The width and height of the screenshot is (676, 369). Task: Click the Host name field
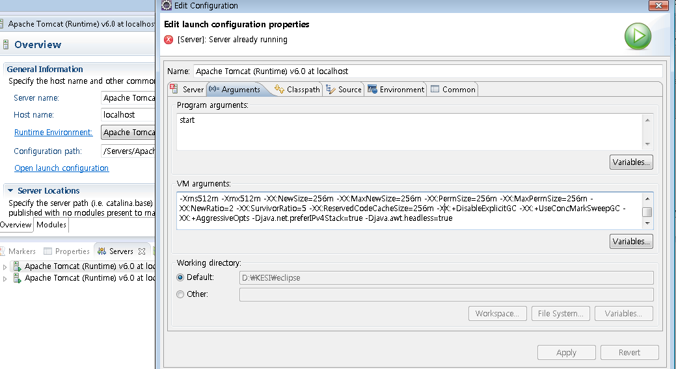click(128, 114)
